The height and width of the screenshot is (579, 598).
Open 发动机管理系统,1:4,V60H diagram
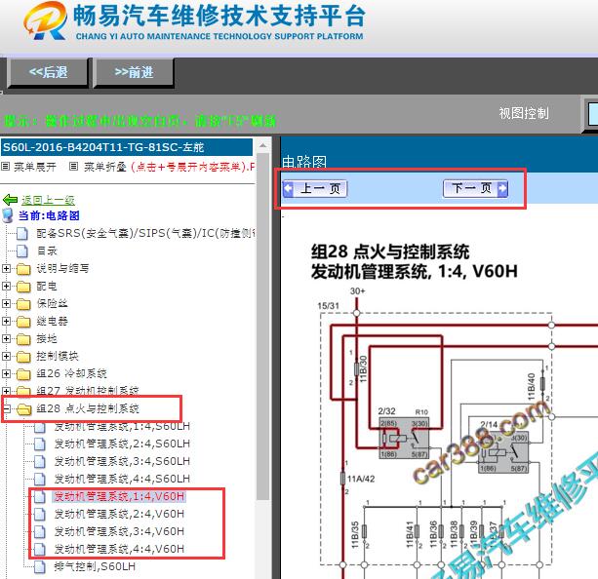pos(119,496)
